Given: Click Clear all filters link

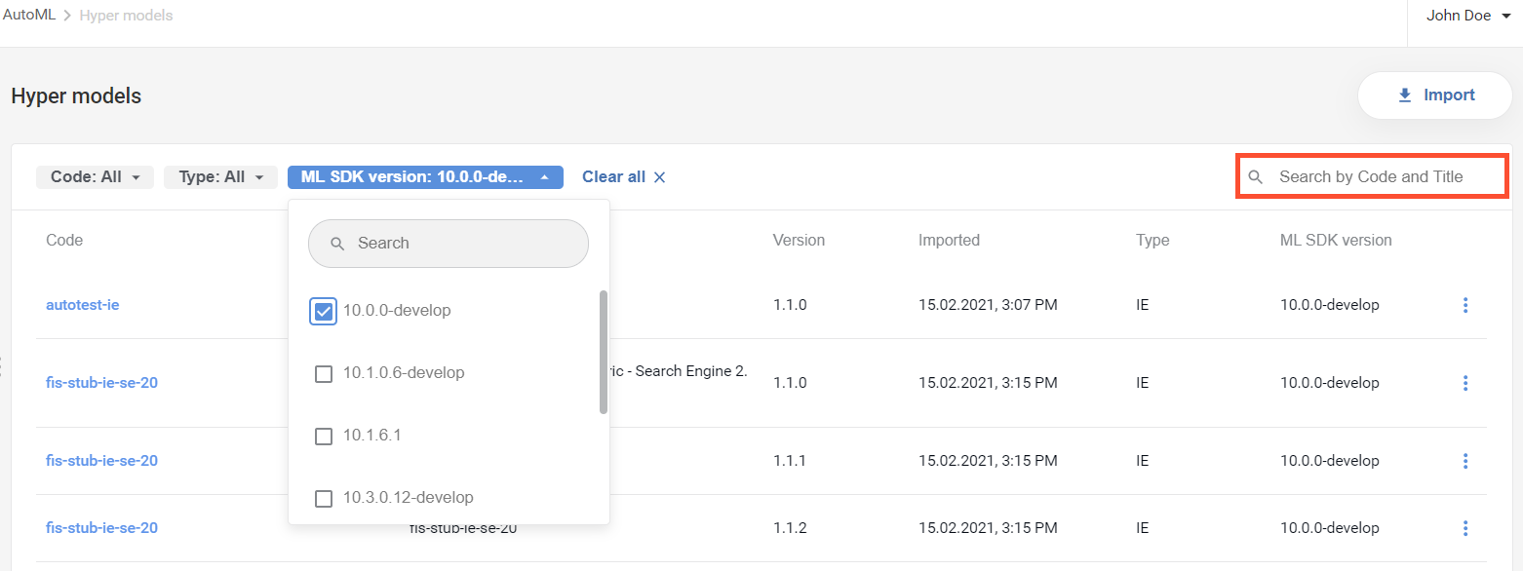Looking at the screenshot, I should pos(613,177).
